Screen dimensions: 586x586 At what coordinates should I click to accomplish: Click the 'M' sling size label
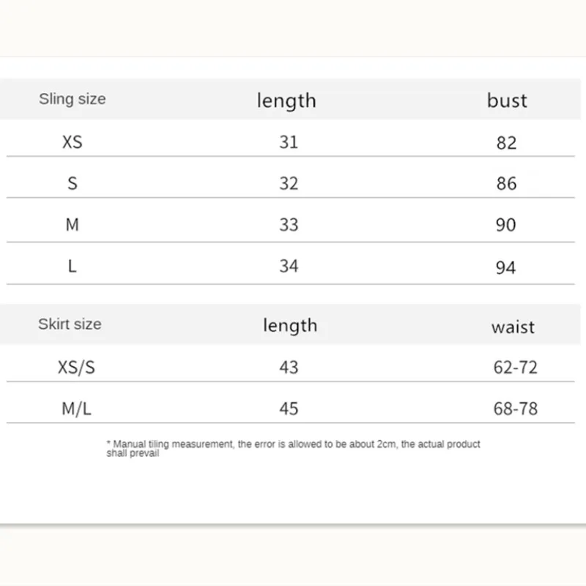pyautogui.click(x=72, y=225)
